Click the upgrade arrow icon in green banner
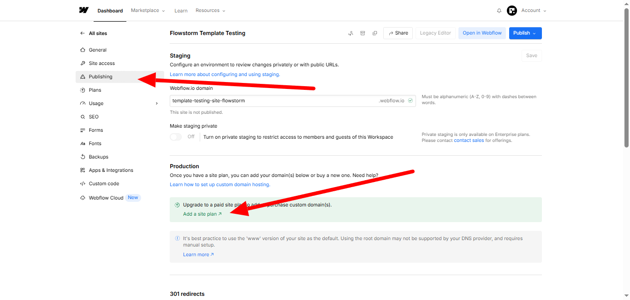The height and width of the screenshot is (300, 630). coord(177,205)
